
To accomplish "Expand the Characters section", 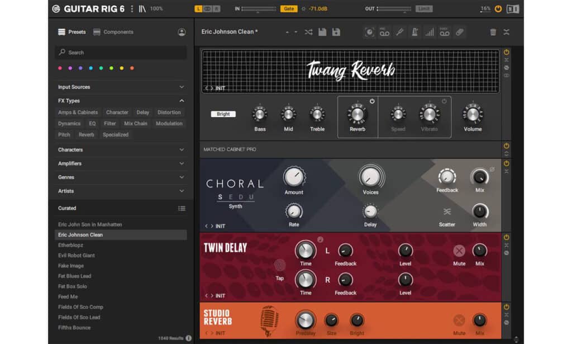I will [182, 150].
